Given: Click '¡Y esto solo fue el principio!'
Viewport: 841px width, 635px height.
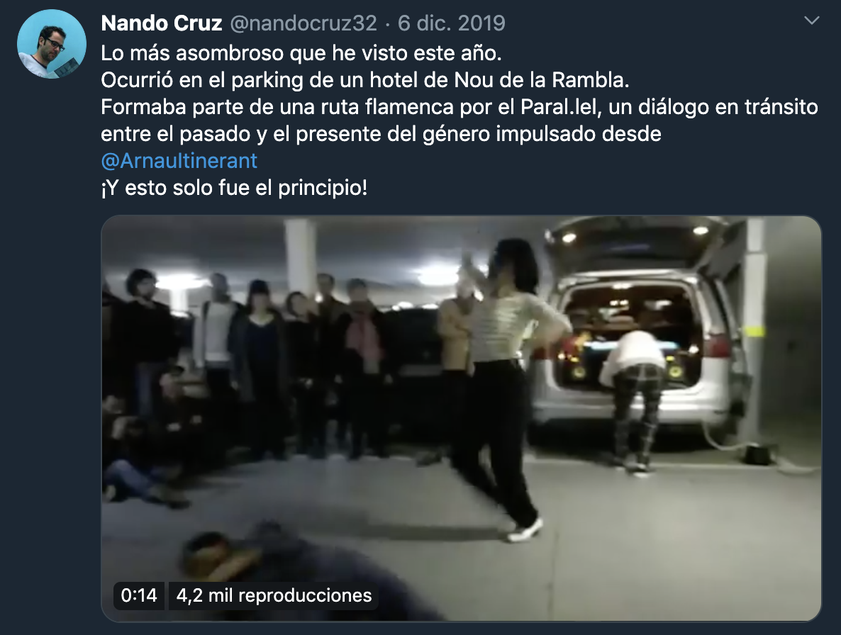Looking at the screenshot, I should point(235,188).
